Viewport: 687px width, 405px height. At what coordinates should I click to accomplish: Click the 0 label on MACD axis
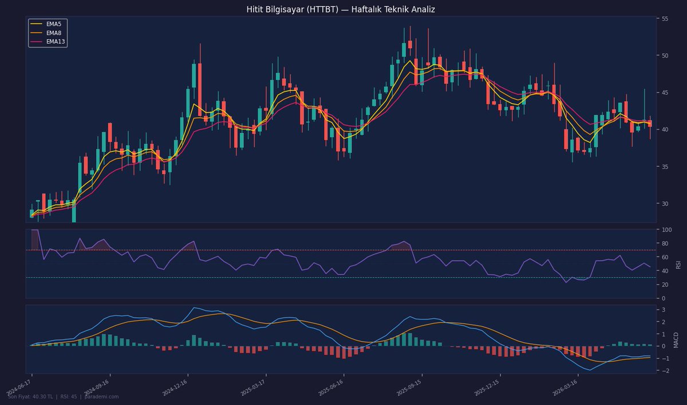pos(664,346)
